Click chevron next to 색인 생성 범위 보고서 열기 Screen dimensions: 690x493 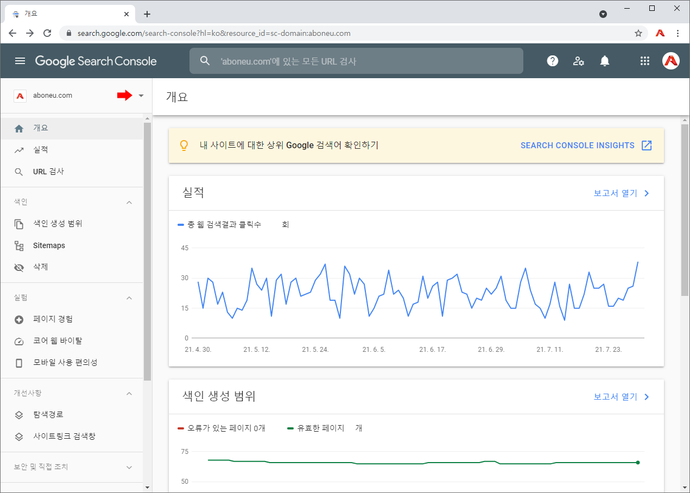point(647,397)
